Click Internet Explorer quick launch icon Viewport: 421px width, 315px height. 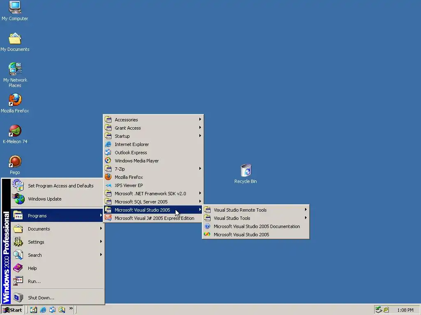(x=43, y=310)
